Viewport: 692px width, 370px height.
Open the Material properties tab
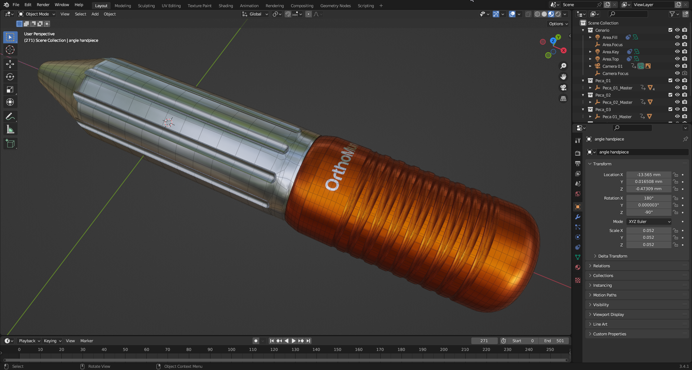[578, 267]
